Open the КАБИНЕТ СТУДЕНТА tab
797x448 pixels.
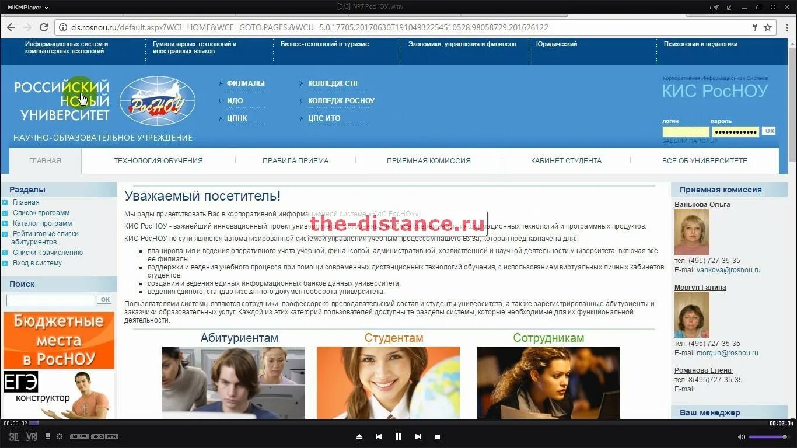[567, 160]
